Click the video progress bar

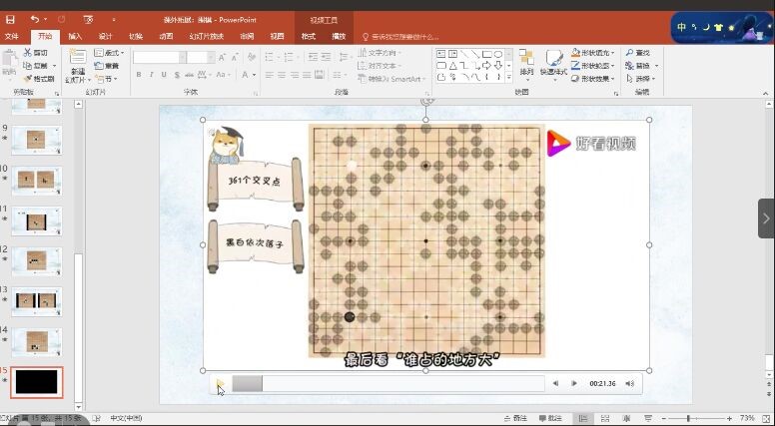[x=389, y=383]
